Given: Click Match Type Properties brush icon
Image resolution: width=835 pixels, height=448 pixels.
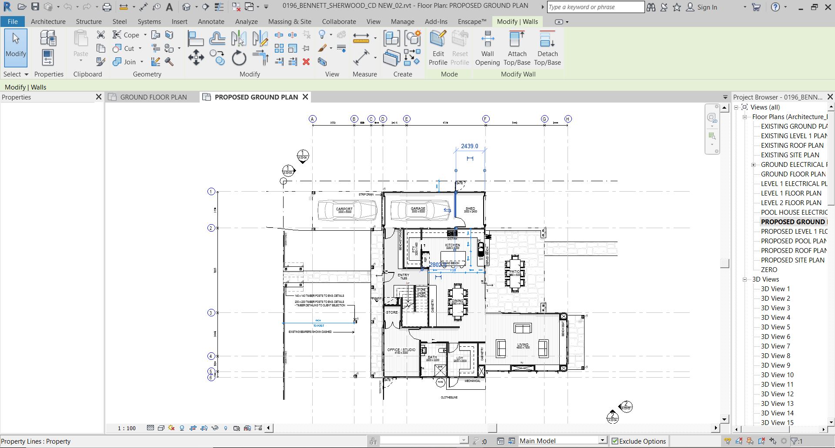Looking at the screenshot, I should tap(101, 62).
